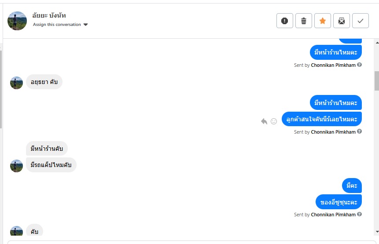The height and width of the screenshot is (244, 379).
Task: Mark conversation done with the checkmark
Action: click(x=361, y=21)
